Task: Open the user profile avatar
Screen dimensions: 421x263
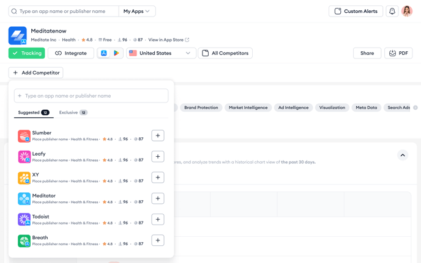Action: click(407, 11)
